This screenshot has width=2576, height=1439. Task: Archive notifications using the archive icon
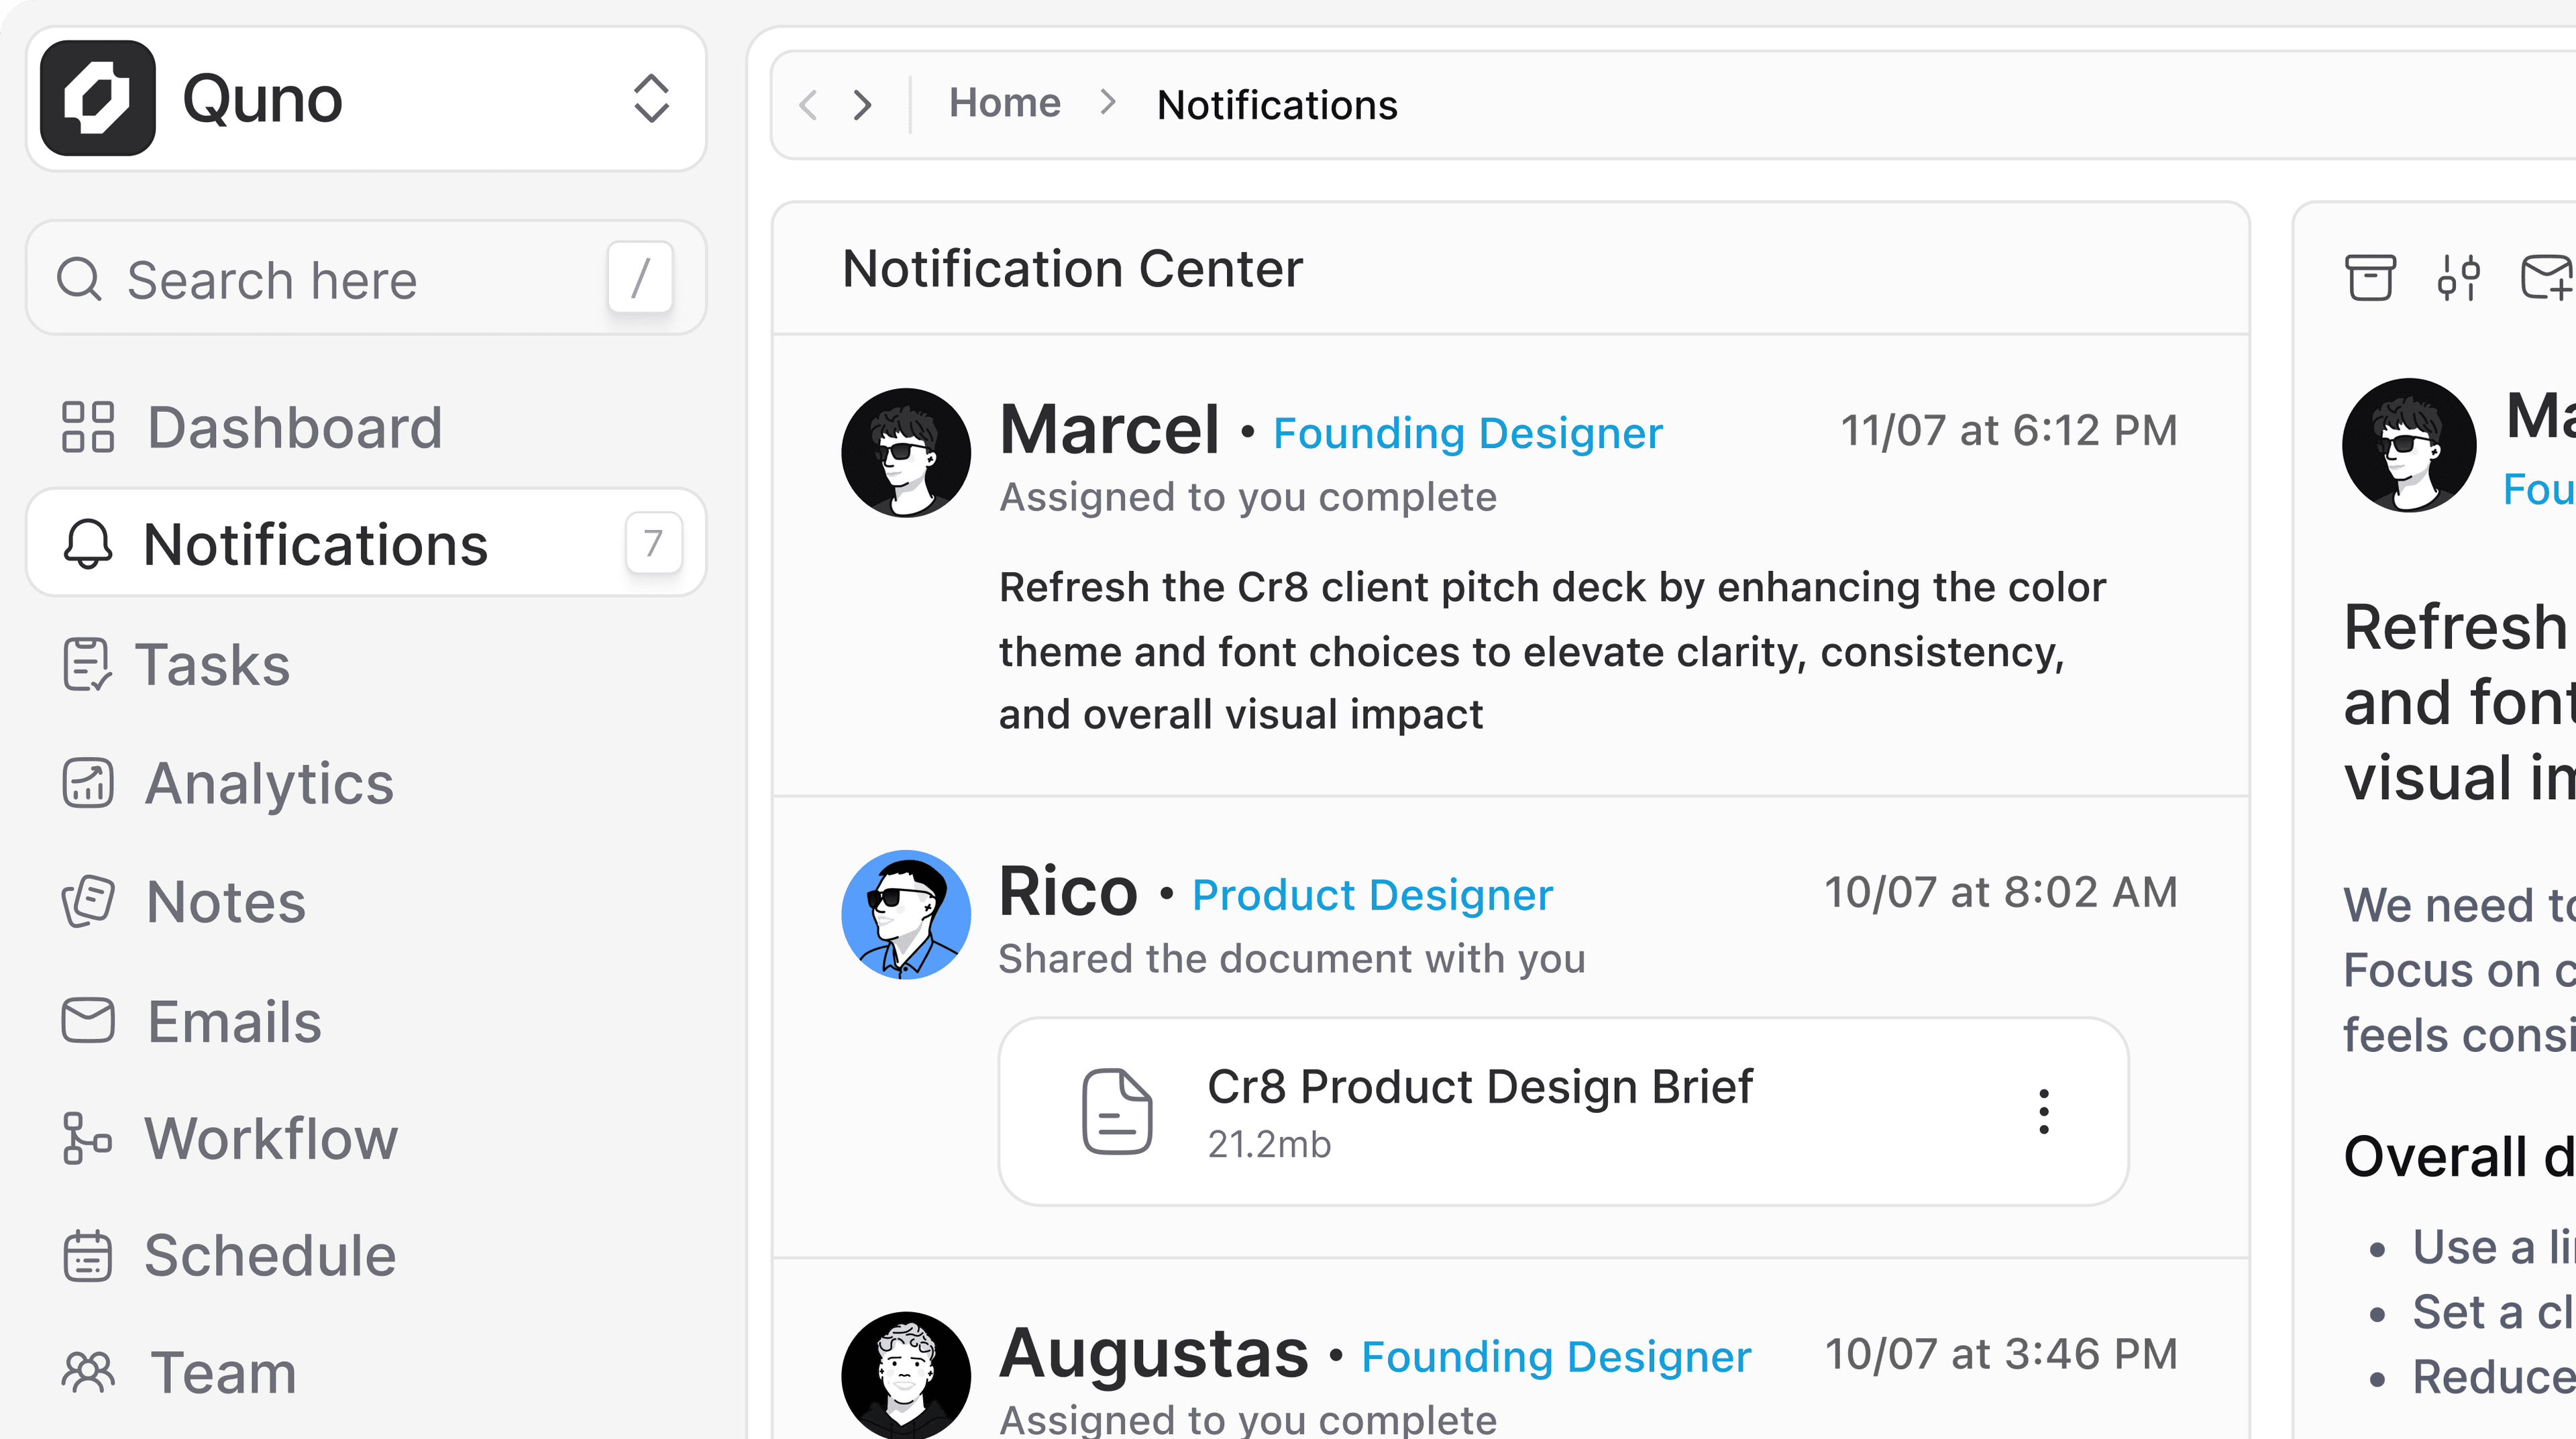coord(2370,277)
